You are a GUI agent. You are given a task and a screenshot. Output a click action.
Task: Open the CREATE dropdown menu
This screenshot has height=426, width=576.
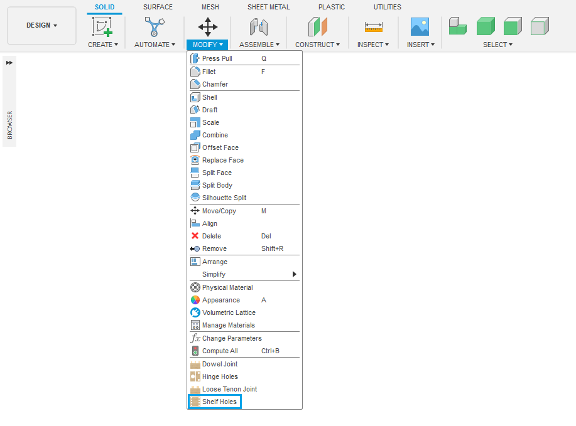click(102, 45)
